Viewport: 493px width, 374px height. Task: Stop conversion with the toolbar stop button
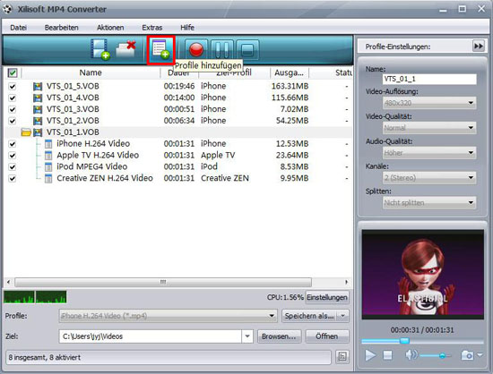coord(247,50)
